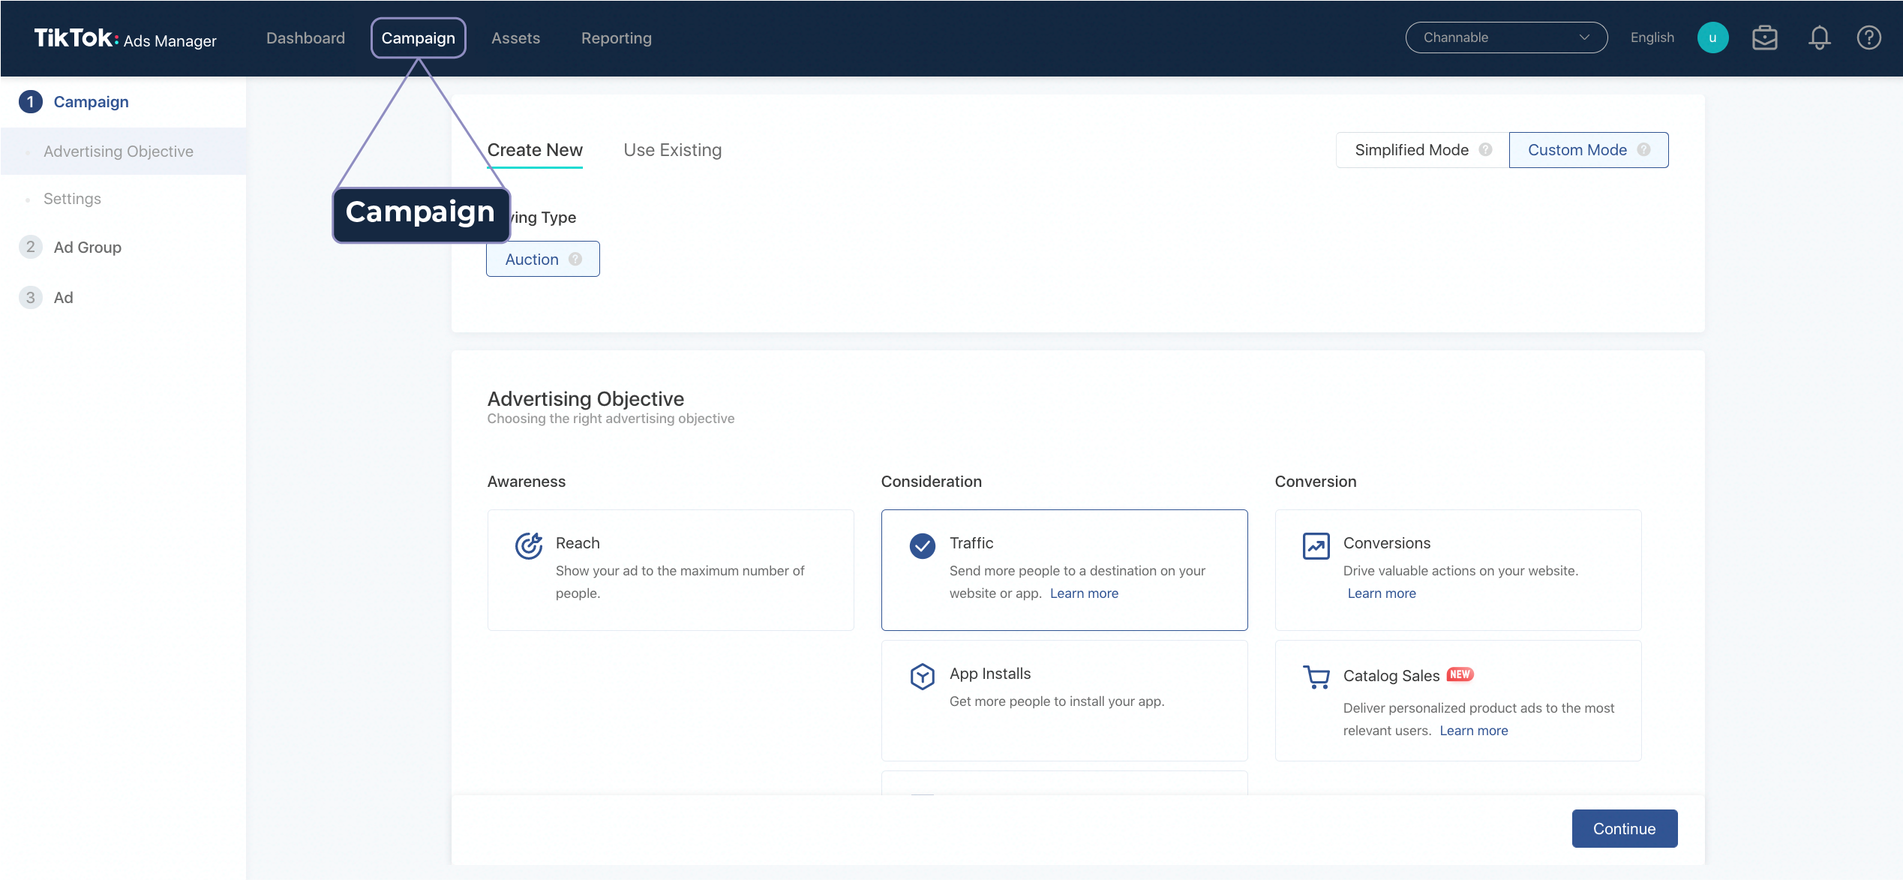The height and width of the screenshot is (880, 1903).
Task: Switch to Custom Mode
Action: (x=1589, y=150)
